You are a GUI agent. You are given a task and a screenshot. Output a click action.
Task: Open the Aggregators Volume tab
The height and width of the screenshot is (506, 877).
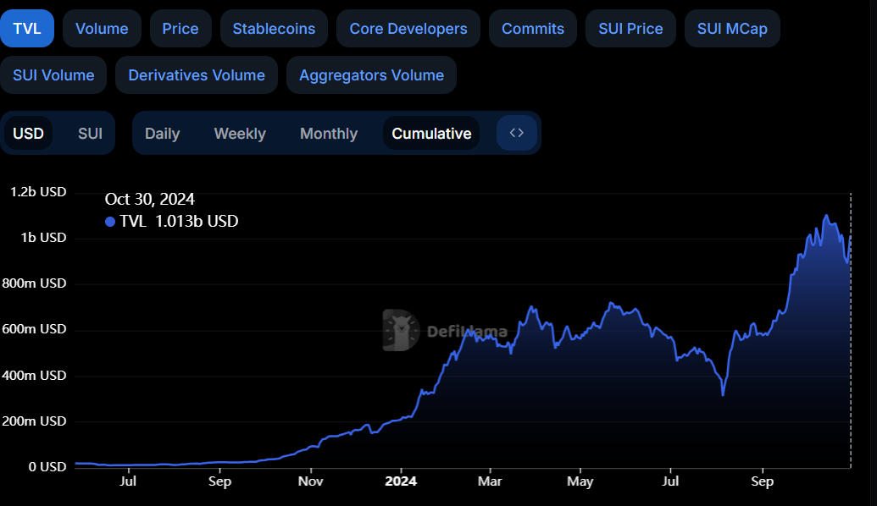click(x=371, y=74)
